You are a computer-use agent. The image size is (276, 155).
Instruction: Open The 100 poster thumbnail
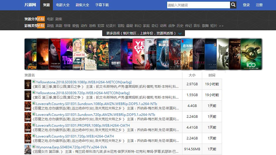pyautogui.click(x=251, y=54)
